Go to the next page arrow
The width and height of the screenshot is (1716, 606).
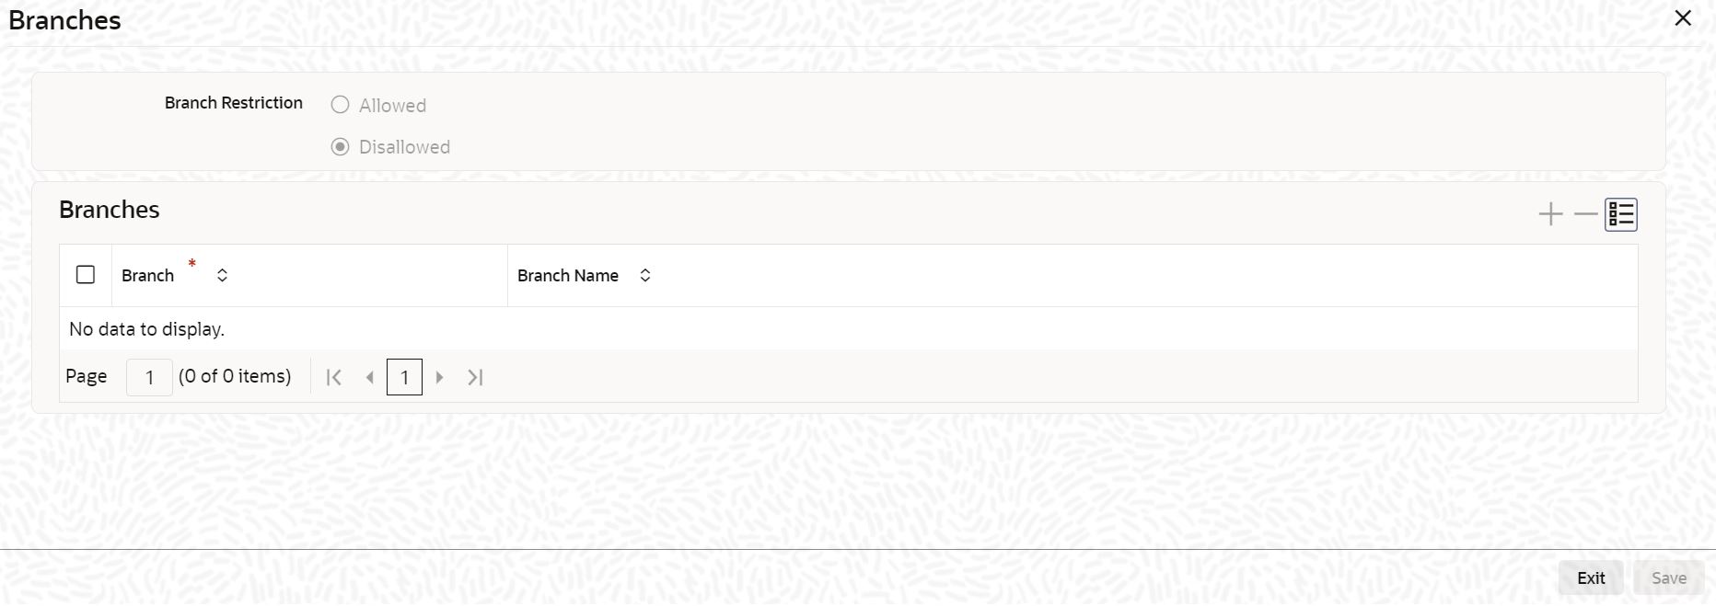point(440,377)
